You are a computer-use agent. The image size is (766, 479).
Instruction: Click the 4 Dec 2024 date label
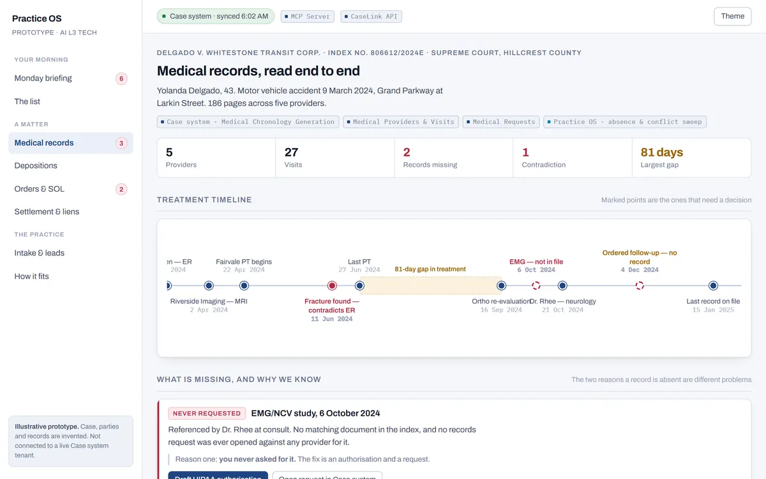tap(640, 270)
